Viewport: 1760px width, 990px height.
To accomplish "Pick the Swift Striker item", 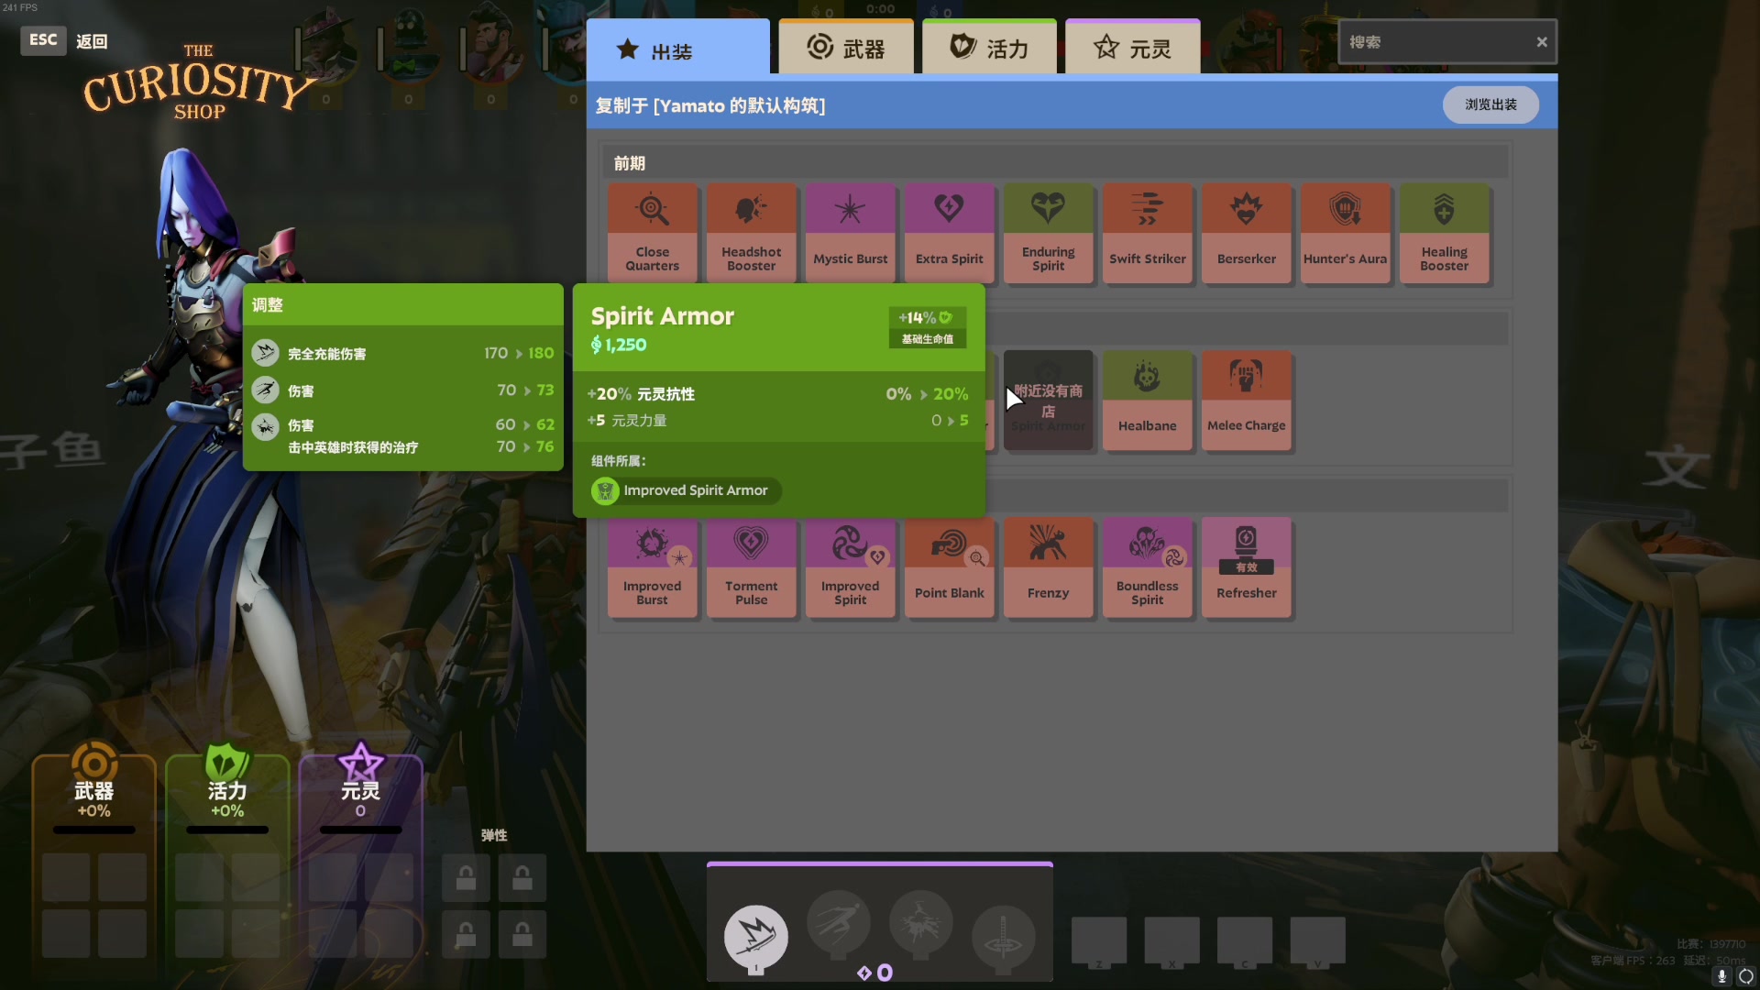I will 1148,233.
